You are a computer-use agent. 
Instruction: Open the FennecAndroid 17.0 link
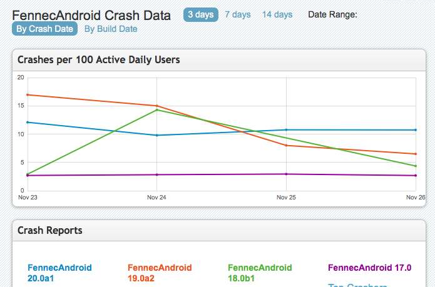pyautogui.click(x=369, y=268)
